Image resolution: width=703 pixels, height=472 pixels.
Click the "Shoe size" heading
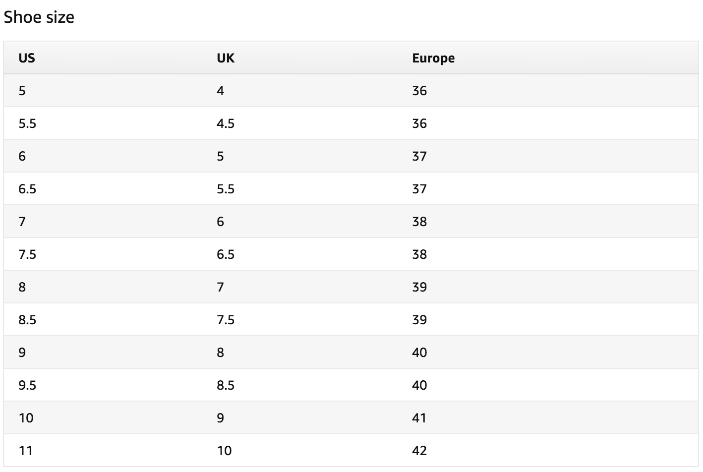point(39,17)
